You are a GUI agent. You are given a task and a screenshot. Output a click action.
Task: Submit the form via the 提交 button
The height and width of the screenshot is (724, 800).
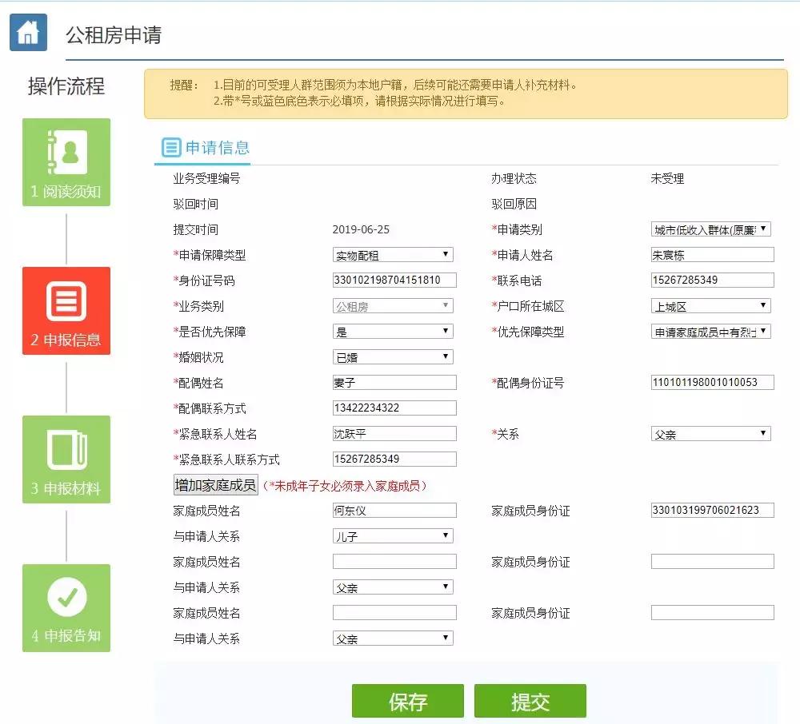click(x=530, y=700)
